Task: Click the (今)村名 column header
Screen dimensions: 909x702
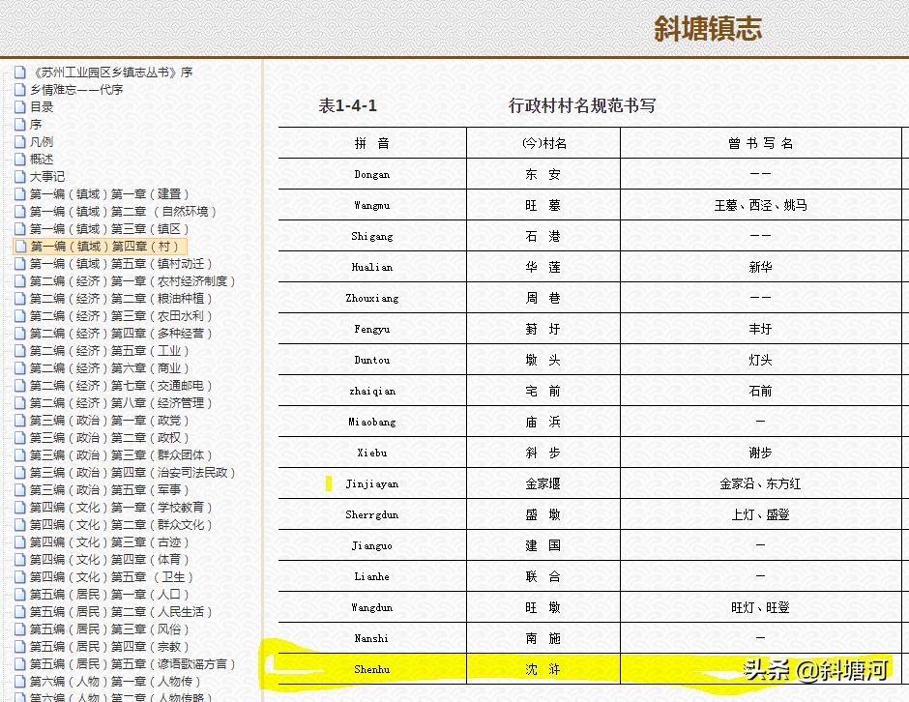Action: click(x=543, y=142)
